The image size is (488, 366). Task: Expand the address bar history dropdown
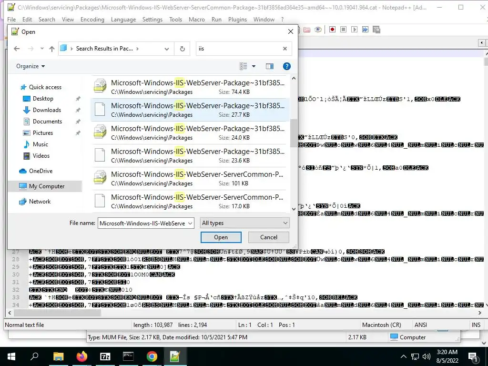pos(167,49)
